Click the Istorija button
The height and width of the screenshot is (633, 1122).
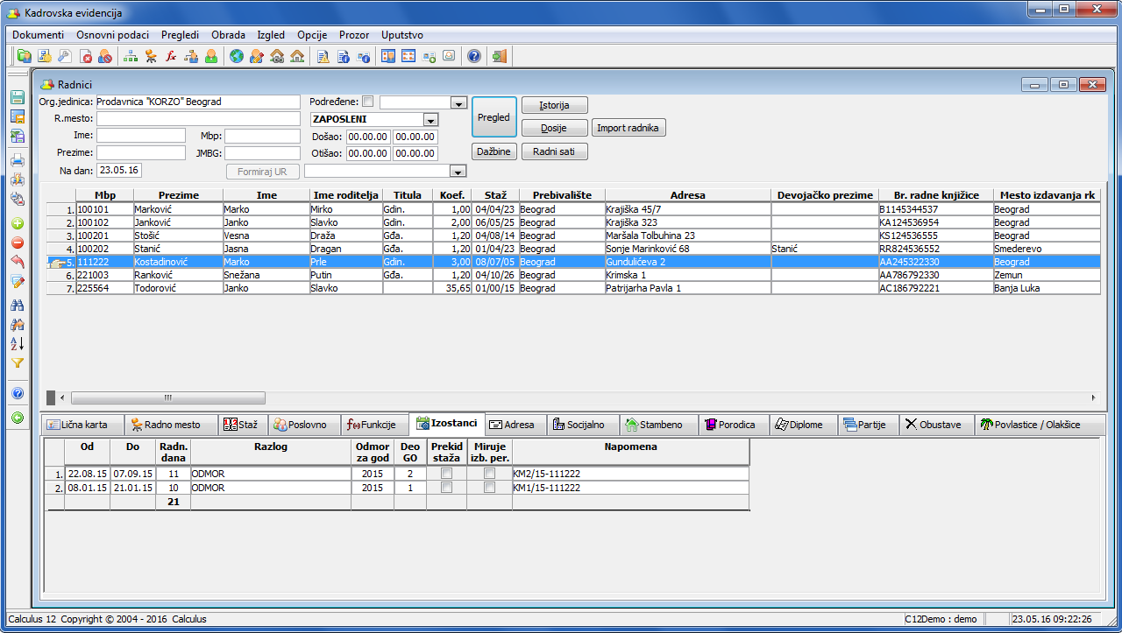[x=554, y=105]
